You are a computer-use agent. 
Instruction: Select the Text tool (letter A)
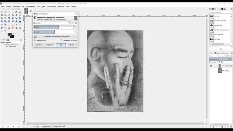[x=20, y=21]
